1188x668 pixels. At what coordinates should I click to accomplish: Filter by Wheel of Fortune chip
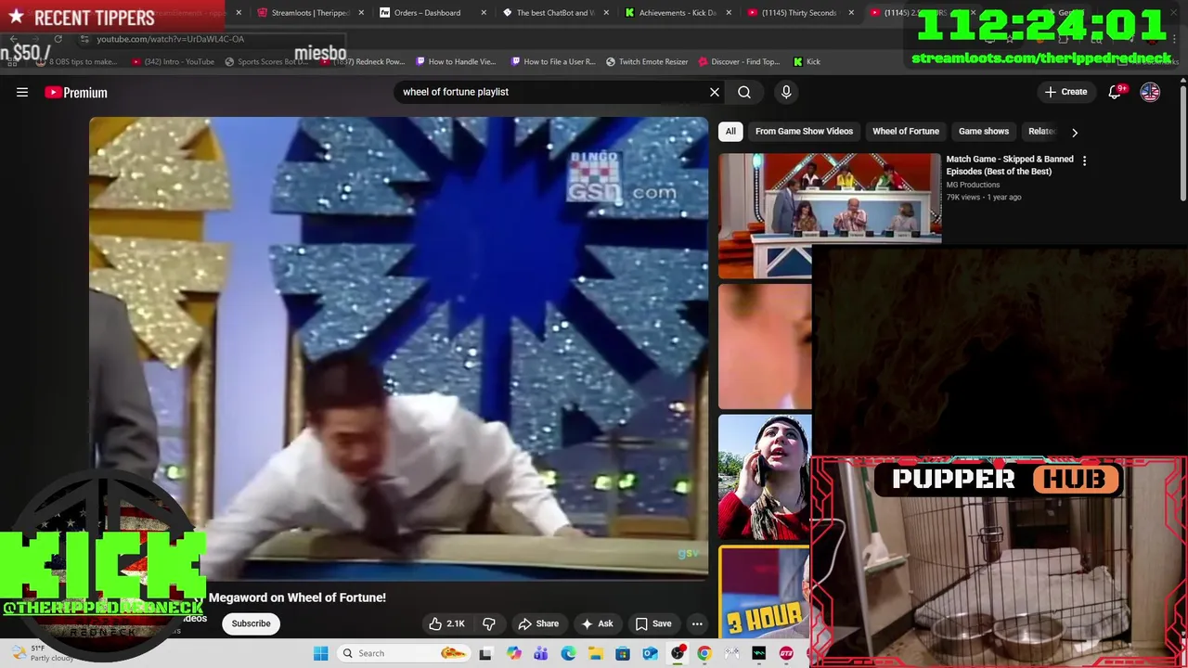point(906,131)
